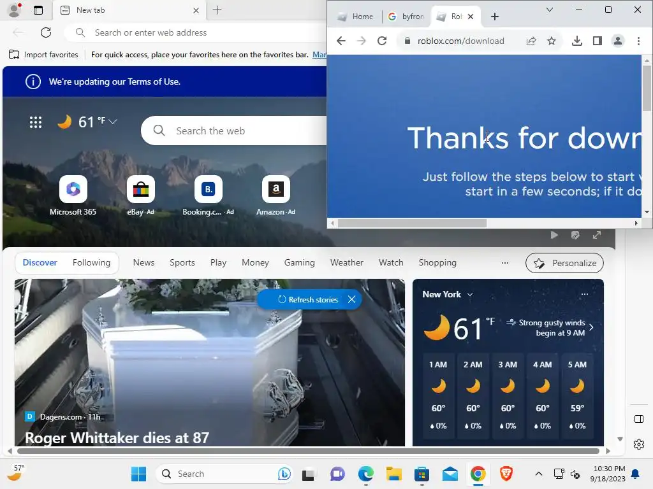Image resolution: width=653 pixels, height=489 pixels.
Task: Click the roblox.com/download address bar
Action: 460,41
